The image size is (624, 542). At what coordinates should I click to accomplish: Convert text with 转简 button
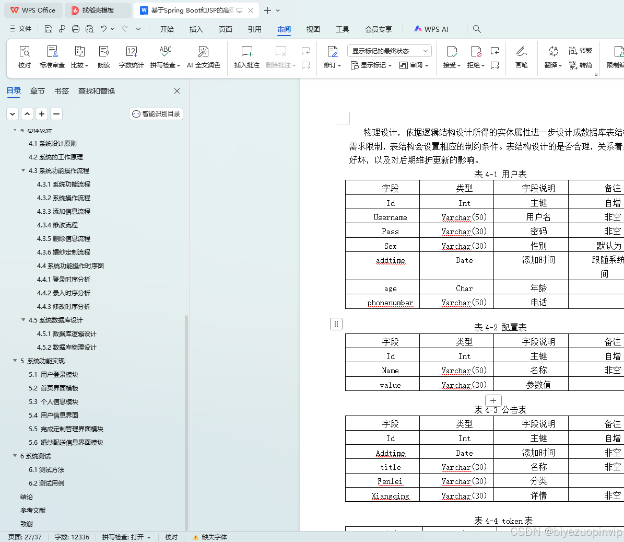(581, 65)
